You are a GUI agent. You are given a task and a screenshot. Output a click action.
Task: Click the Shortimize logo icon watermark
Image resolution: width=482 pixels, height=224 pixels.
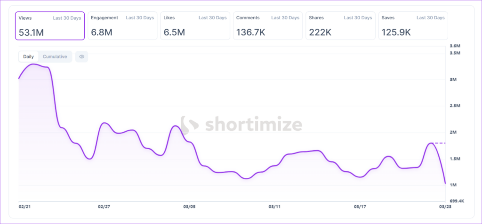pyautogui.click(x=191, y=125)
